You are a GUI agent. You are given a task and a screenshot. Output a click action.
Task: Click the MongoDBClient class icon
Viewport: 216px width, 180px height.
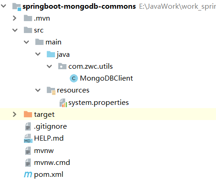point(74,78)
